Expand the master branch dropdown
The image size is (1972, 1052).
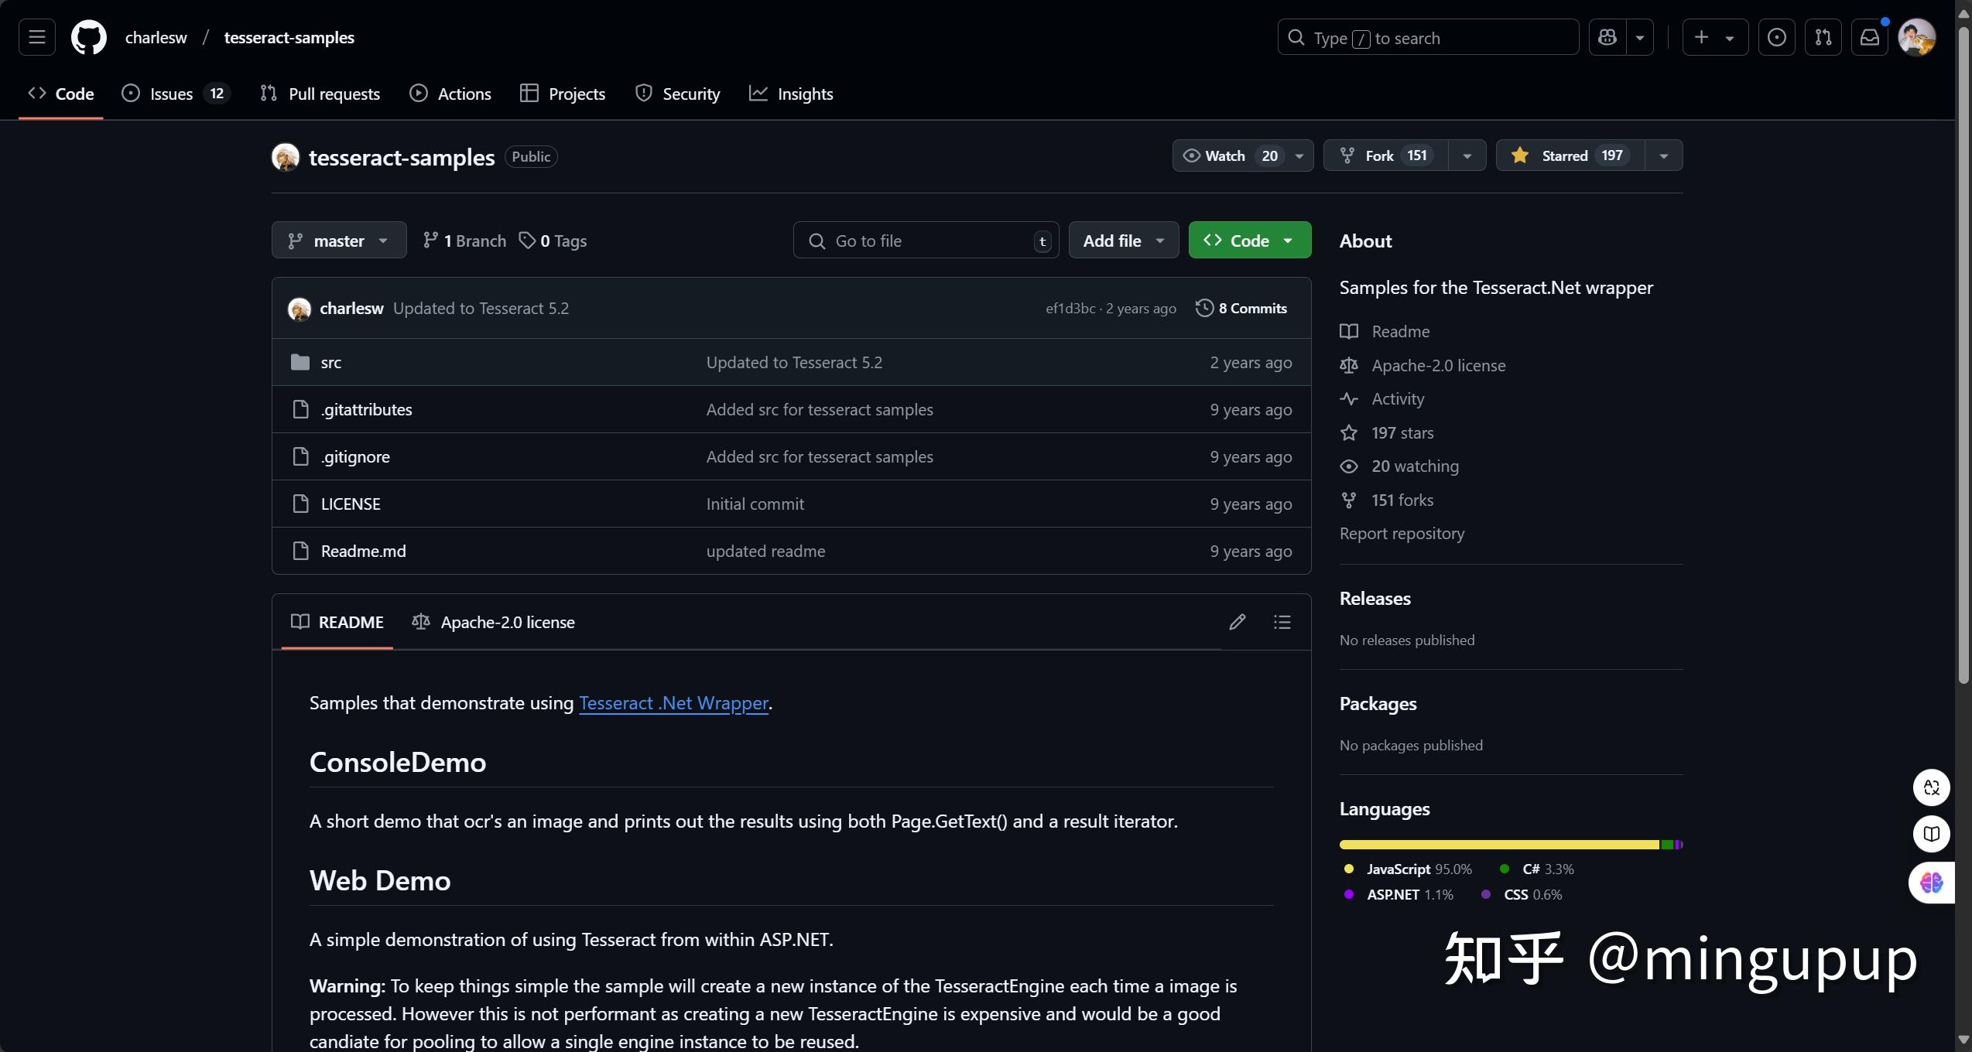point(338,241)
